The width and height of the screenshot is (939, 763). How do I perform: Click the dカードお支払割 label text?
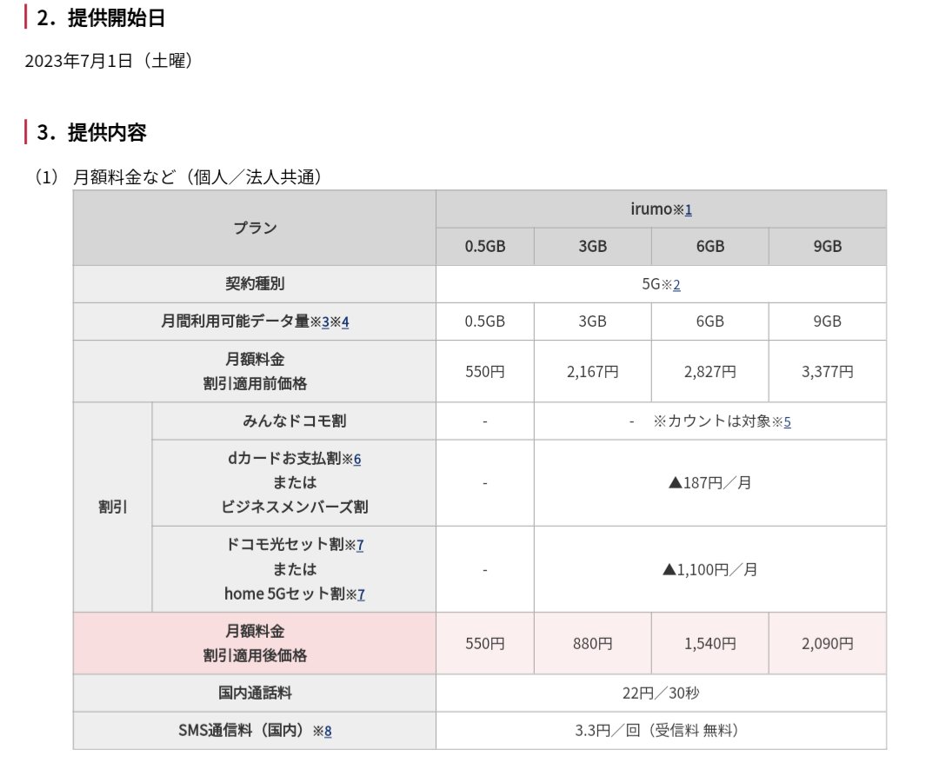pyautogui.click(x=284, y=458)
